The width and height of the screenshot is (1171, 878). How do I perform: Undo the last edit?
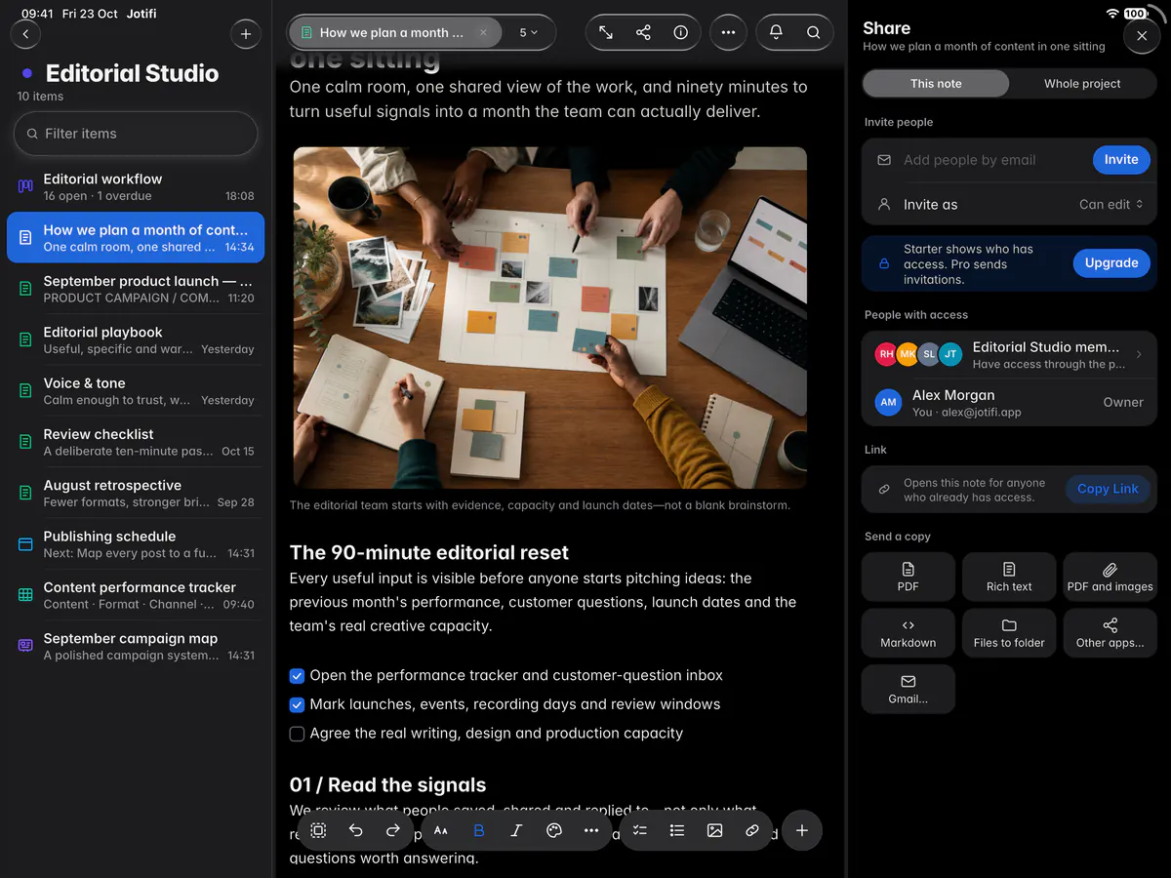355,830
